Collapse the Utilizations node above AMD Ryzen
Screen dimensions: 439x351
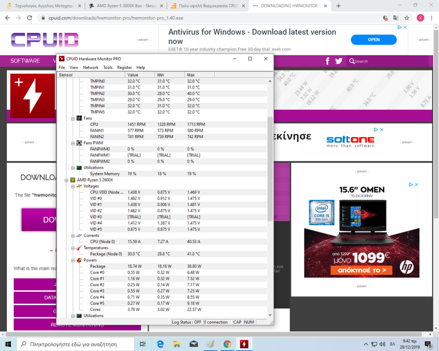(x=73, y=168)
